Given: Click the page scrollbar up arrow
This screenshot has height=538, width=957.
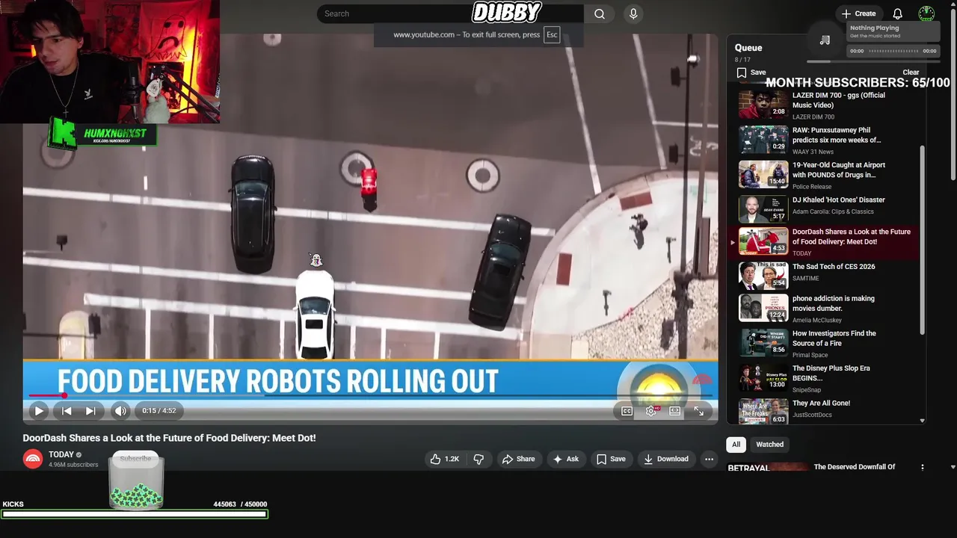Looking at the screenshot, I should tap(953, 4).
